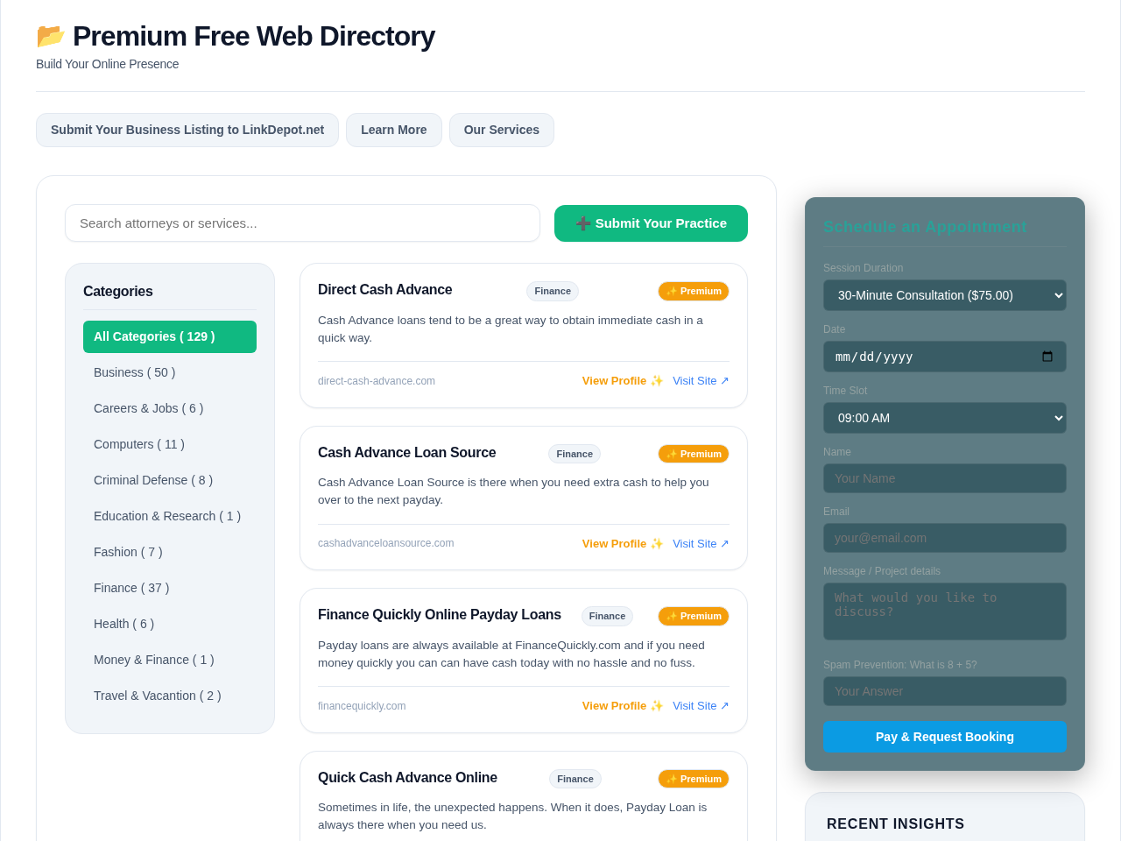View Profile for Cash Advance Loan Source
1121x841 pixels.
tap(623, 544)
